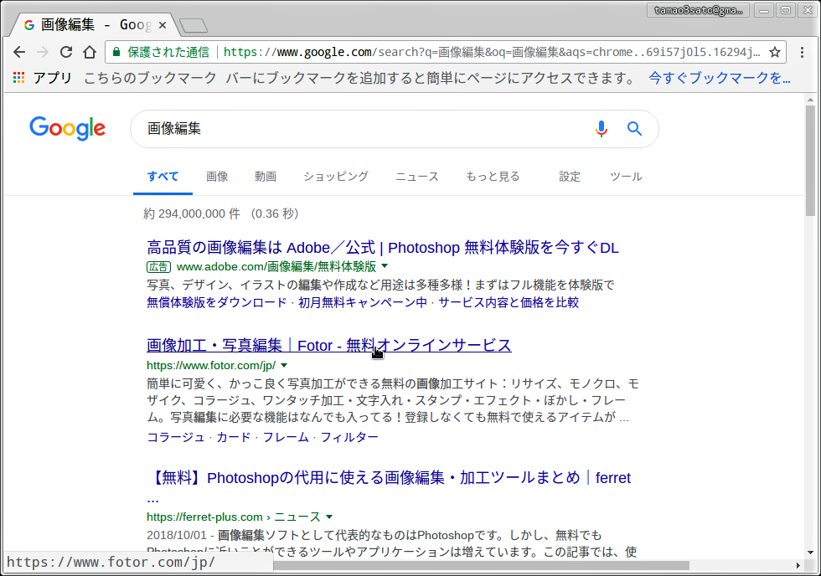This screenshot has height=576, width=821.
Task: Open the 初月無料キャンペーン中 sitelink
Action: 363,302
